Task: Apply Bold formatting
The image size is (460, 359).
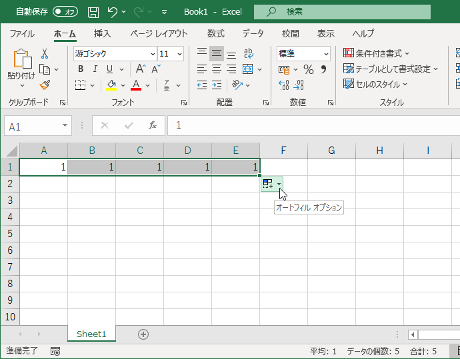Action: coord(81,69)
